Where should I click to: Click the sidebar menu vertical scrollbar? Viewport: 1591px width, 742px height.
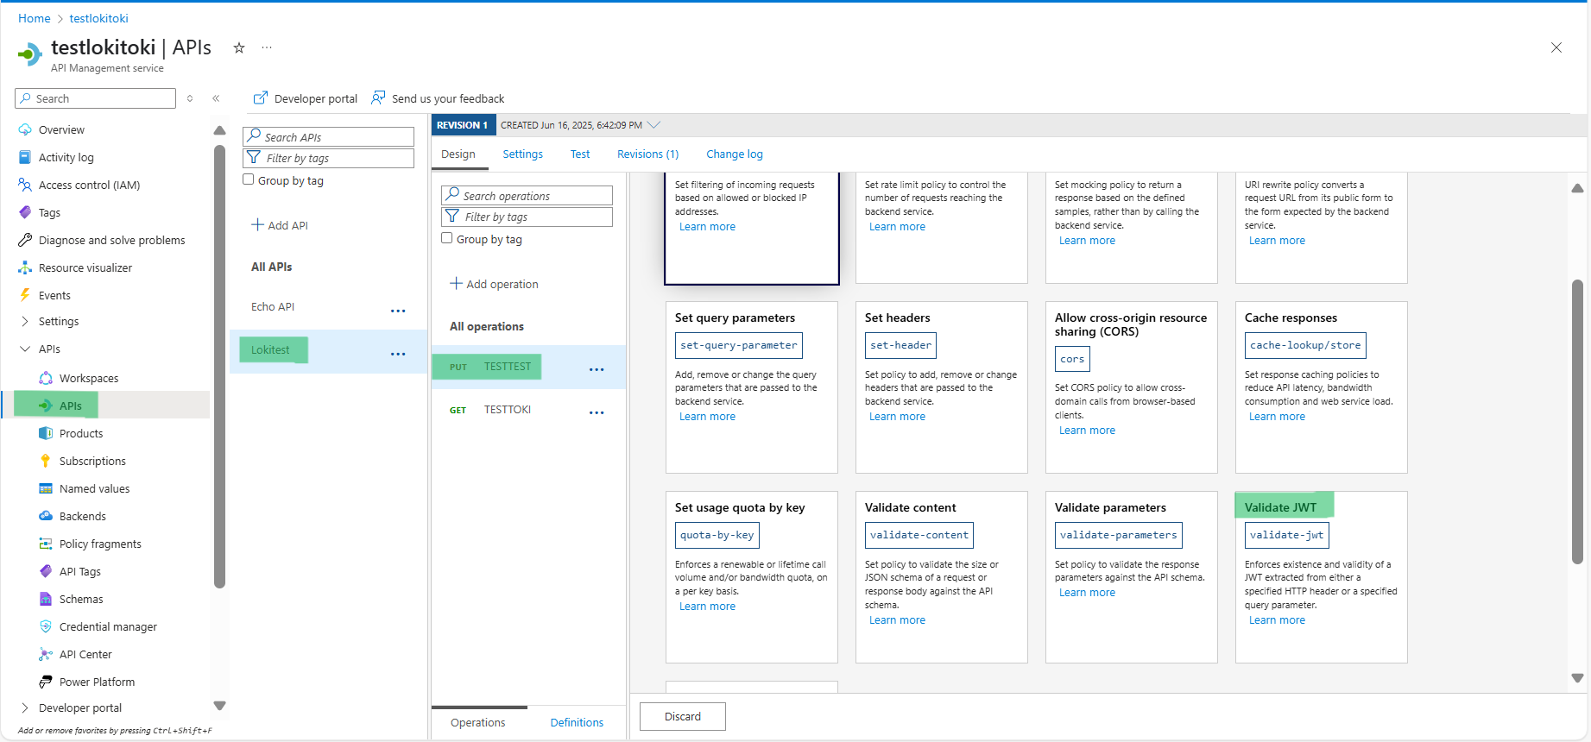coord(219,367)
